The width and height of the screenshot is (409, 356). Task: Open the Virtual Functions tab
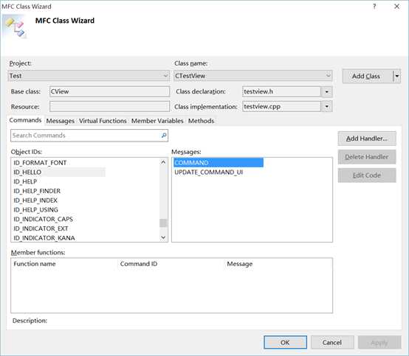coord(103,121)
